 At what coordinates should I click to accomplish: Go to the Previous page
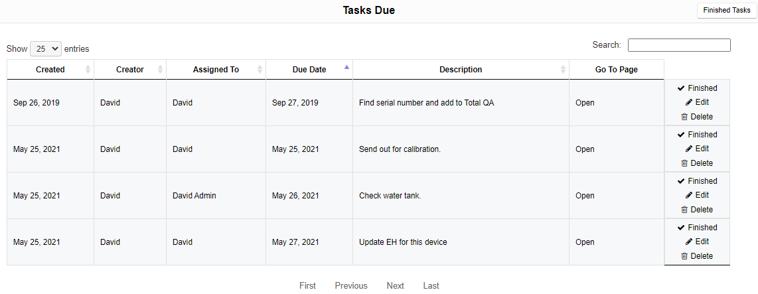click(350, 285)
